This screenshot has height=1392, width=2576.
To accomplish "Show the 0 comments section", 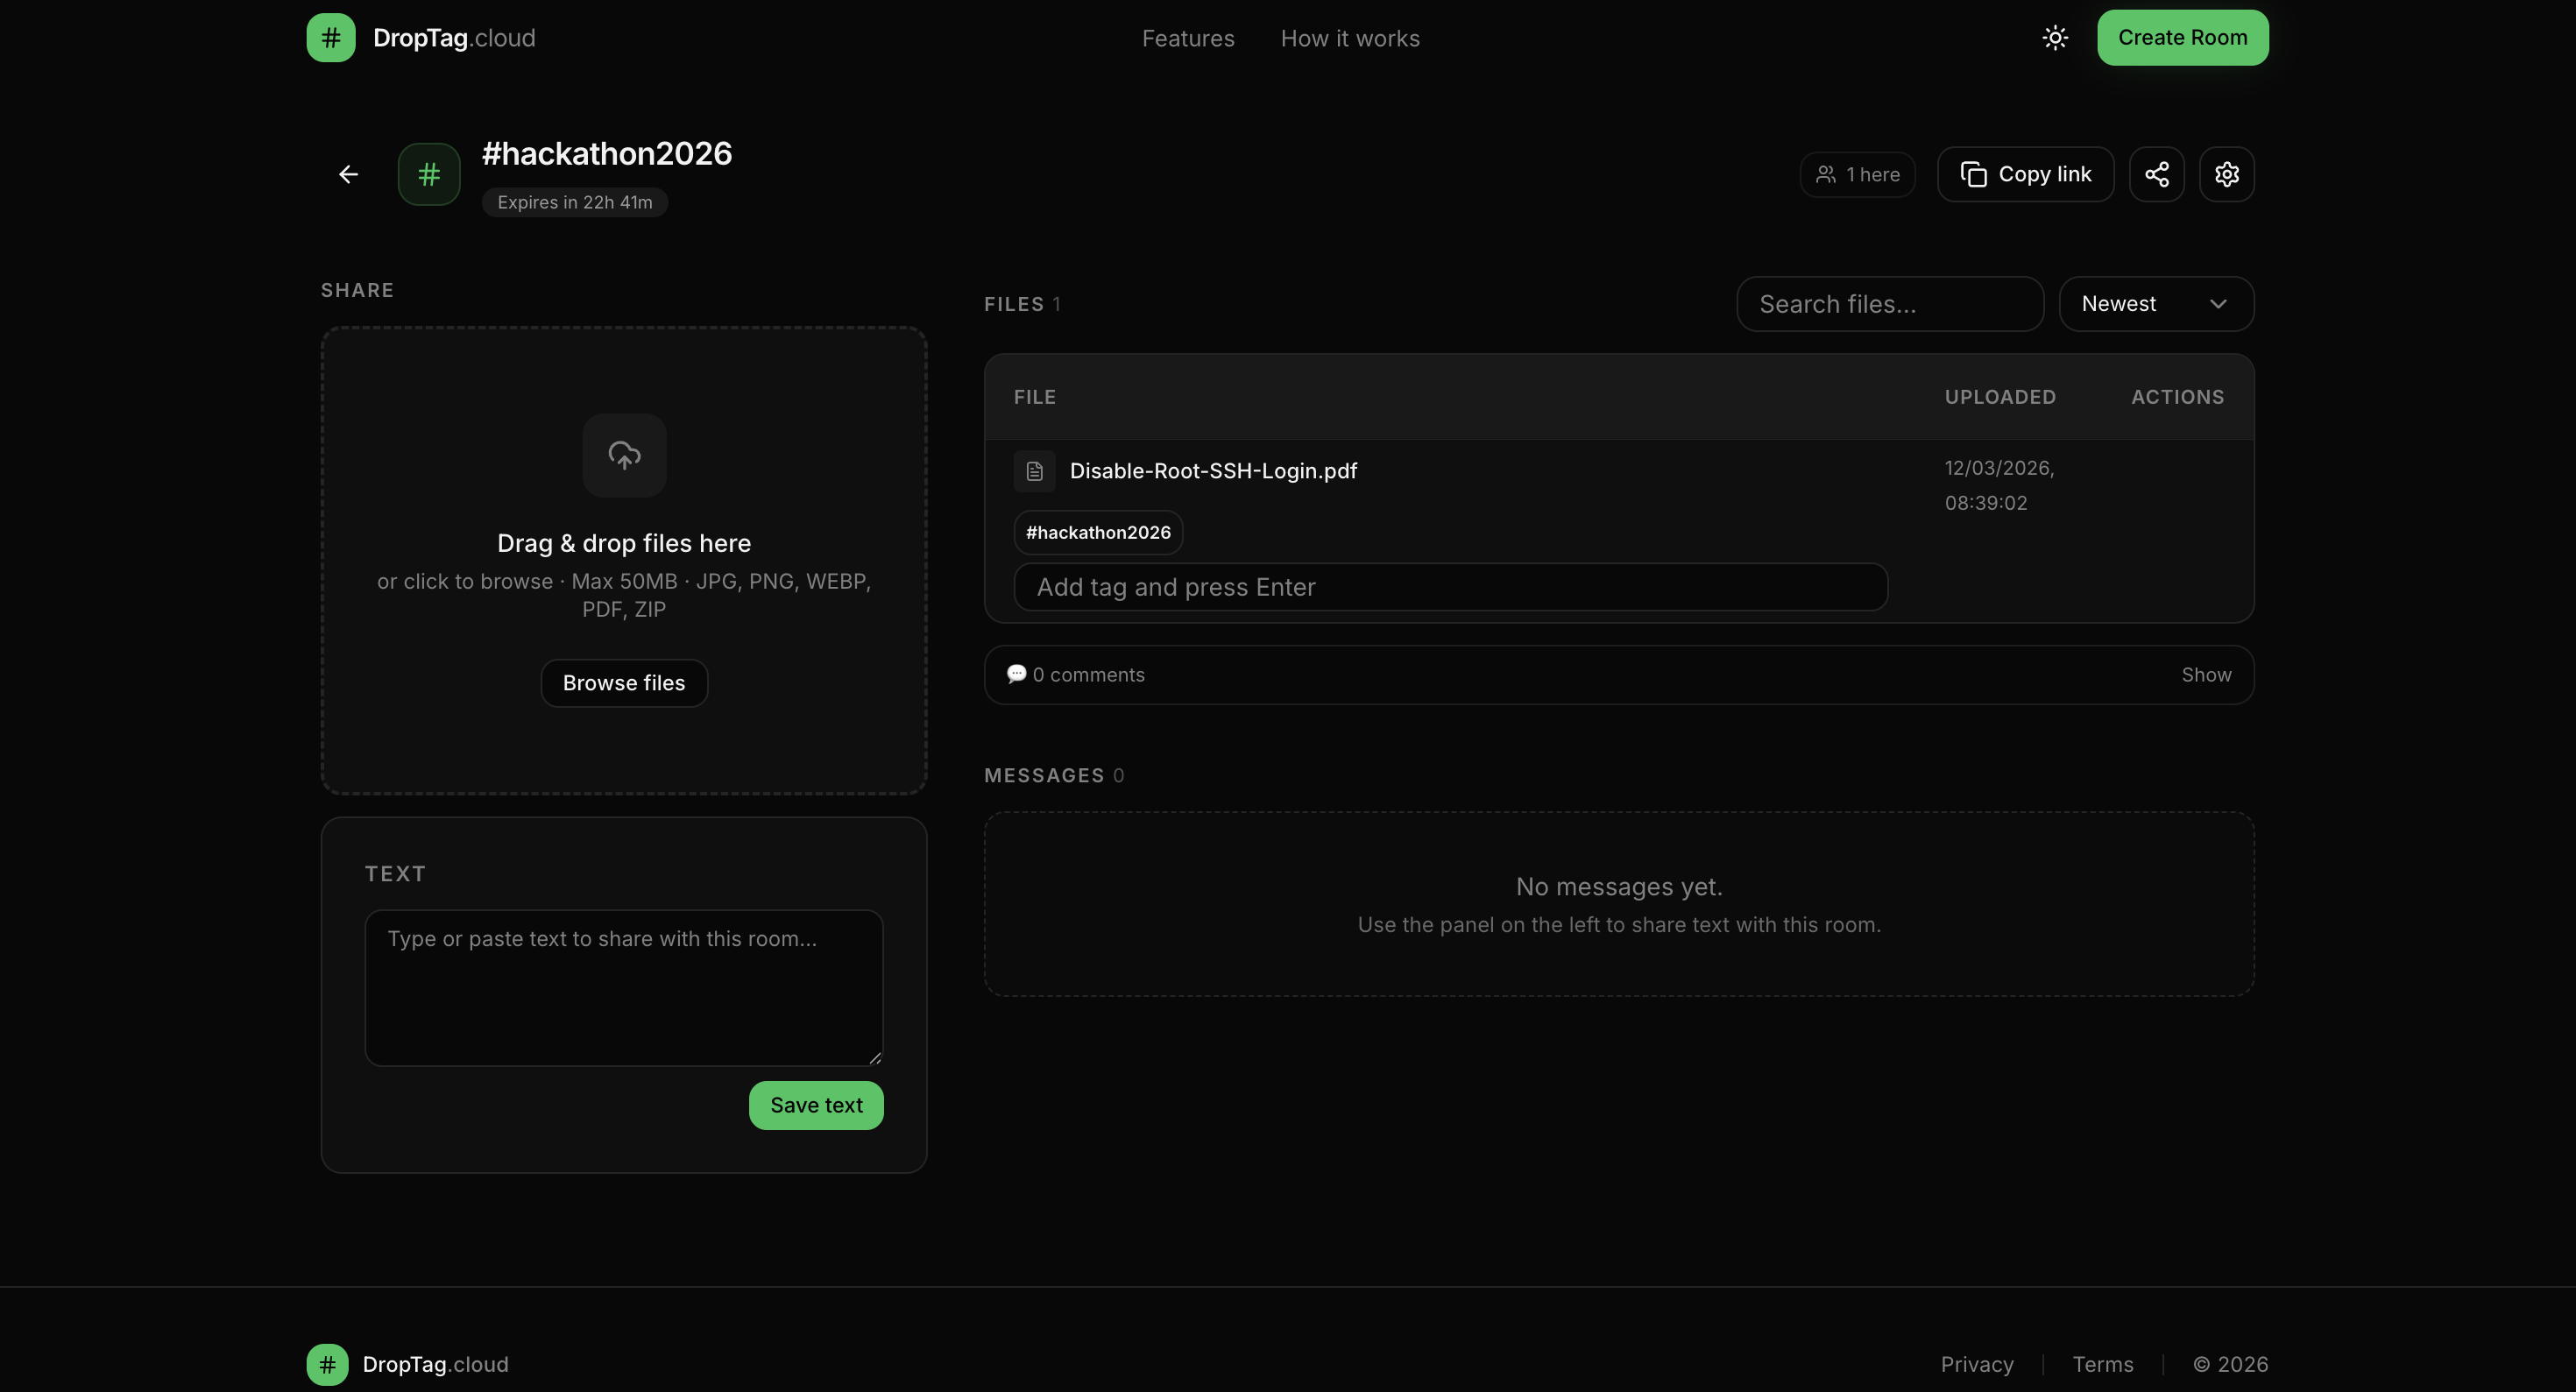I will pos(2205,675).
